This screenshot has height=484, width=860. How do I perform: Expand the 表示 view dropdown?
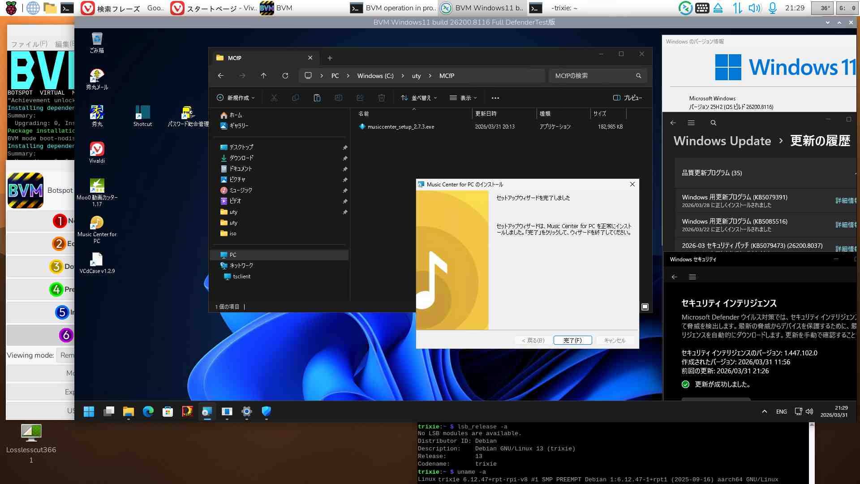(463, 98)
